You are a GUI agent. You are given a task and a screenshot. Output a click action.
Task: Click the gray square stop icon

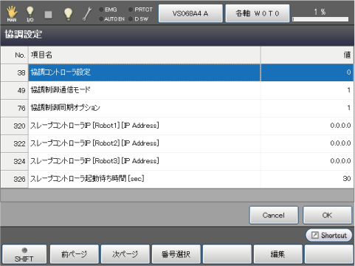(48, 15)
